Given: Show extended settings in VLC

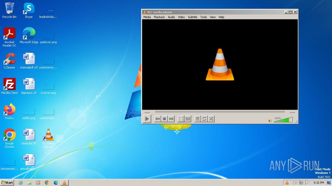Looking at the screenshot, I should click(x=188, y=119).
